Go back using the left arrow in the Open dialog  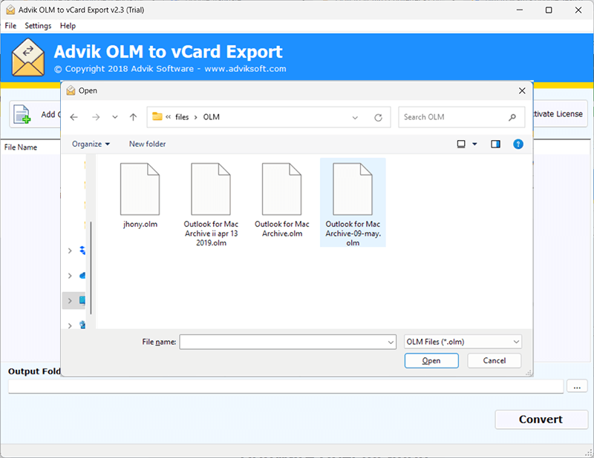coord(74,117)
